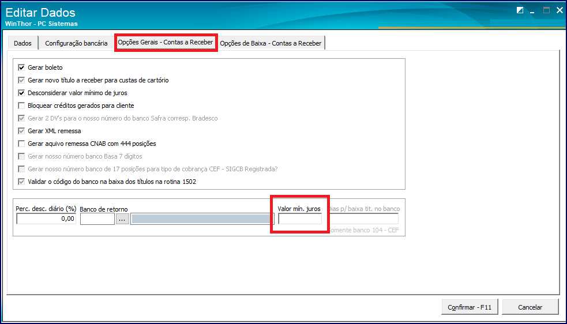Click the 'somente banco 104 - CEF' note

pyautogui.click(x=364, y=230)
